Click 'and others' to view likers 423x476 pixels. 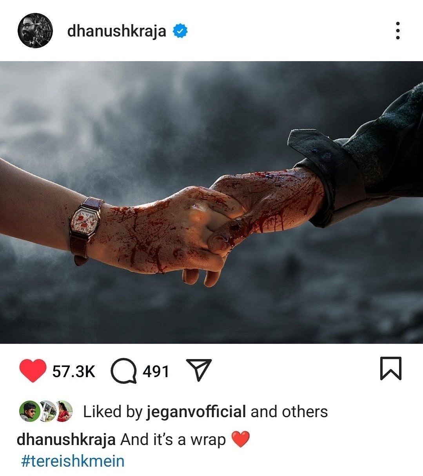(289, 412)
